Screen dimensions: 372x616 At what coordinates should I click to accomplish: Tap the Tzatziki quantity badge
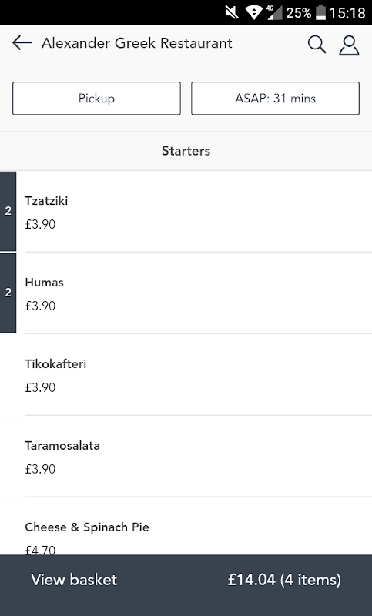[8, 211]
